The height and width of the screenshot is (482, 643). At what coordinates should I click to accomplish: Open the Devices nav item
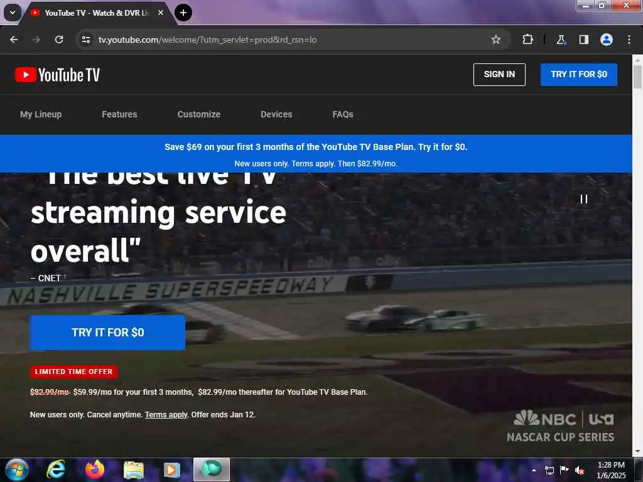tap(276, 114)
